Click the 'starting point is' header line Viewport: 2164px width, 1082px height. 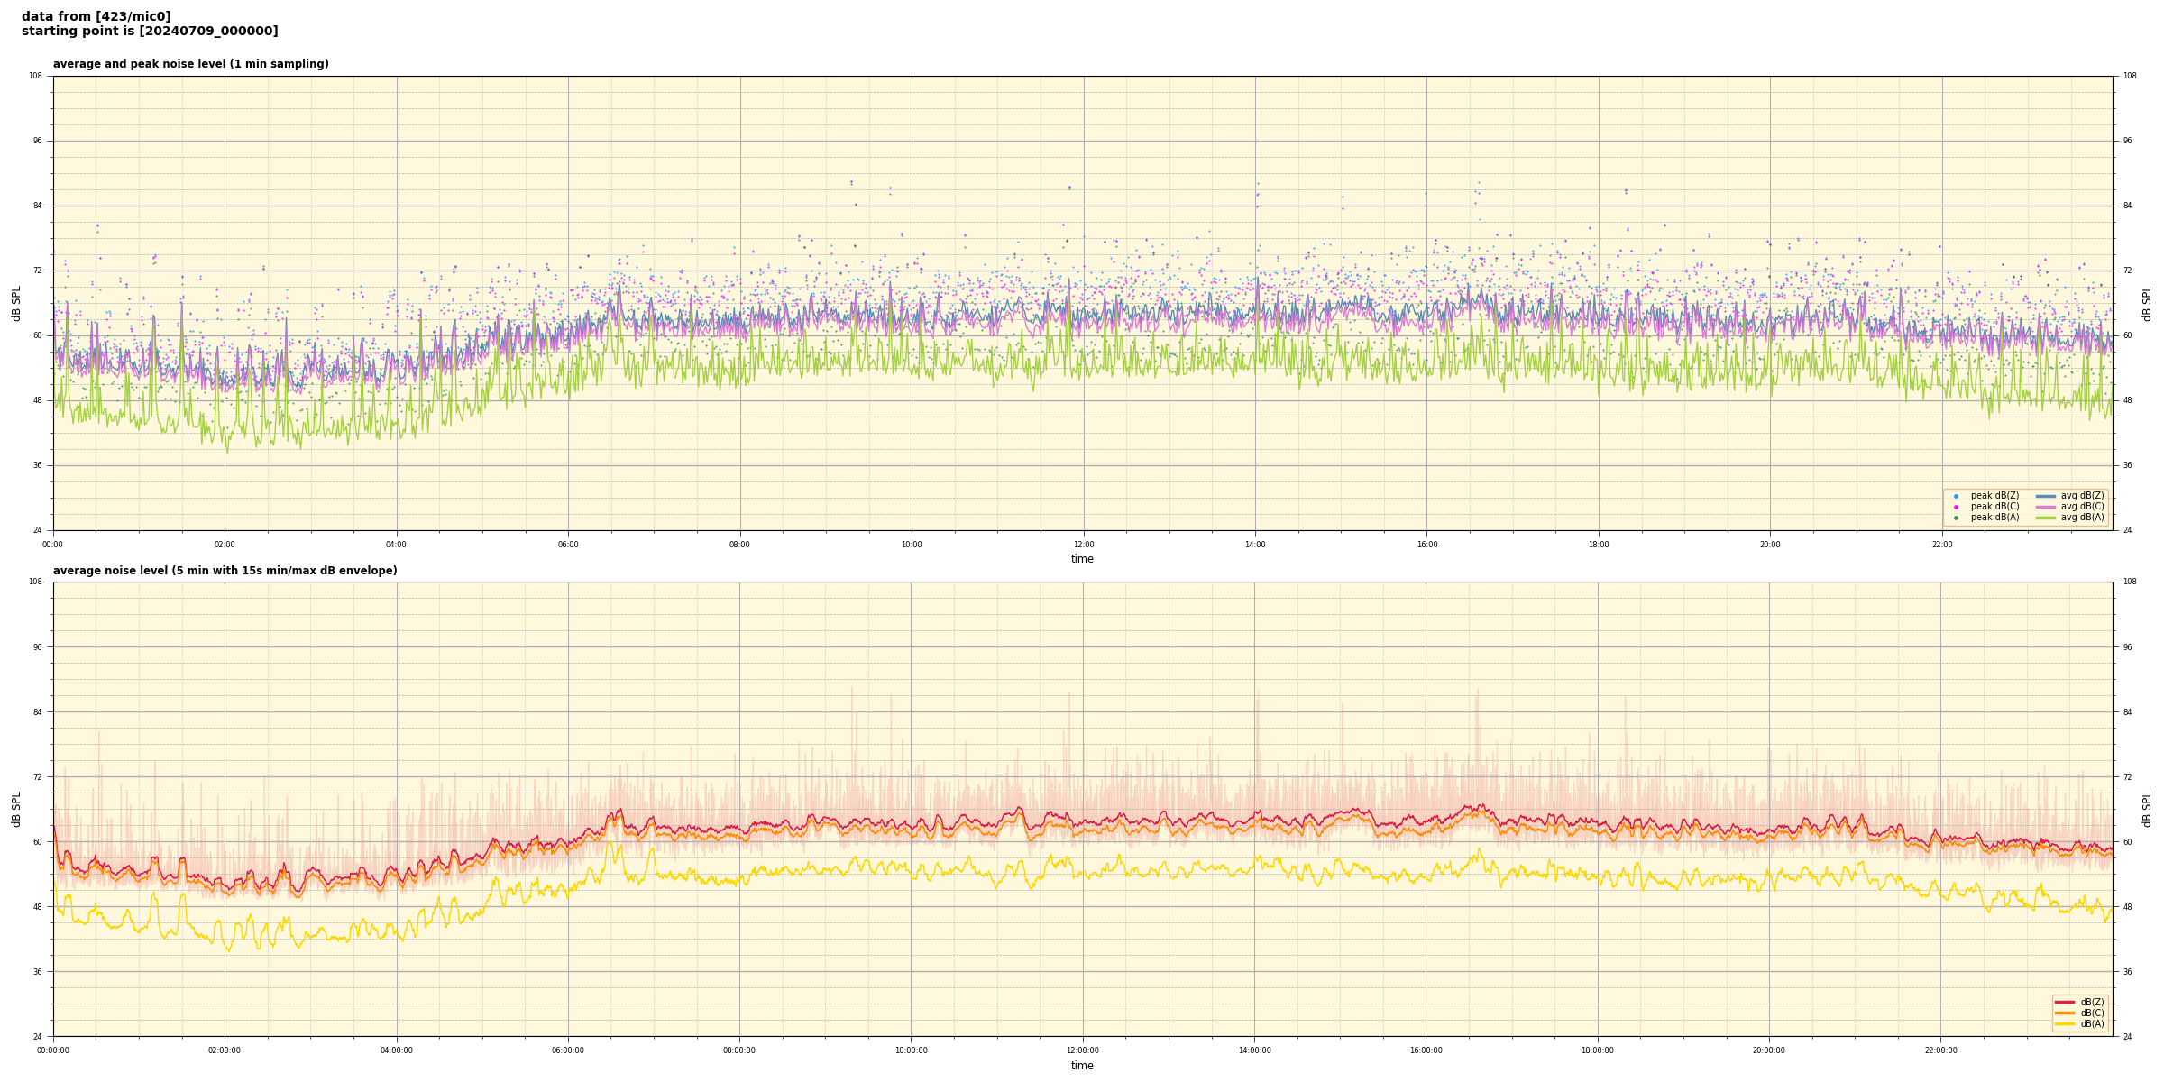click(x=150, y=32)
